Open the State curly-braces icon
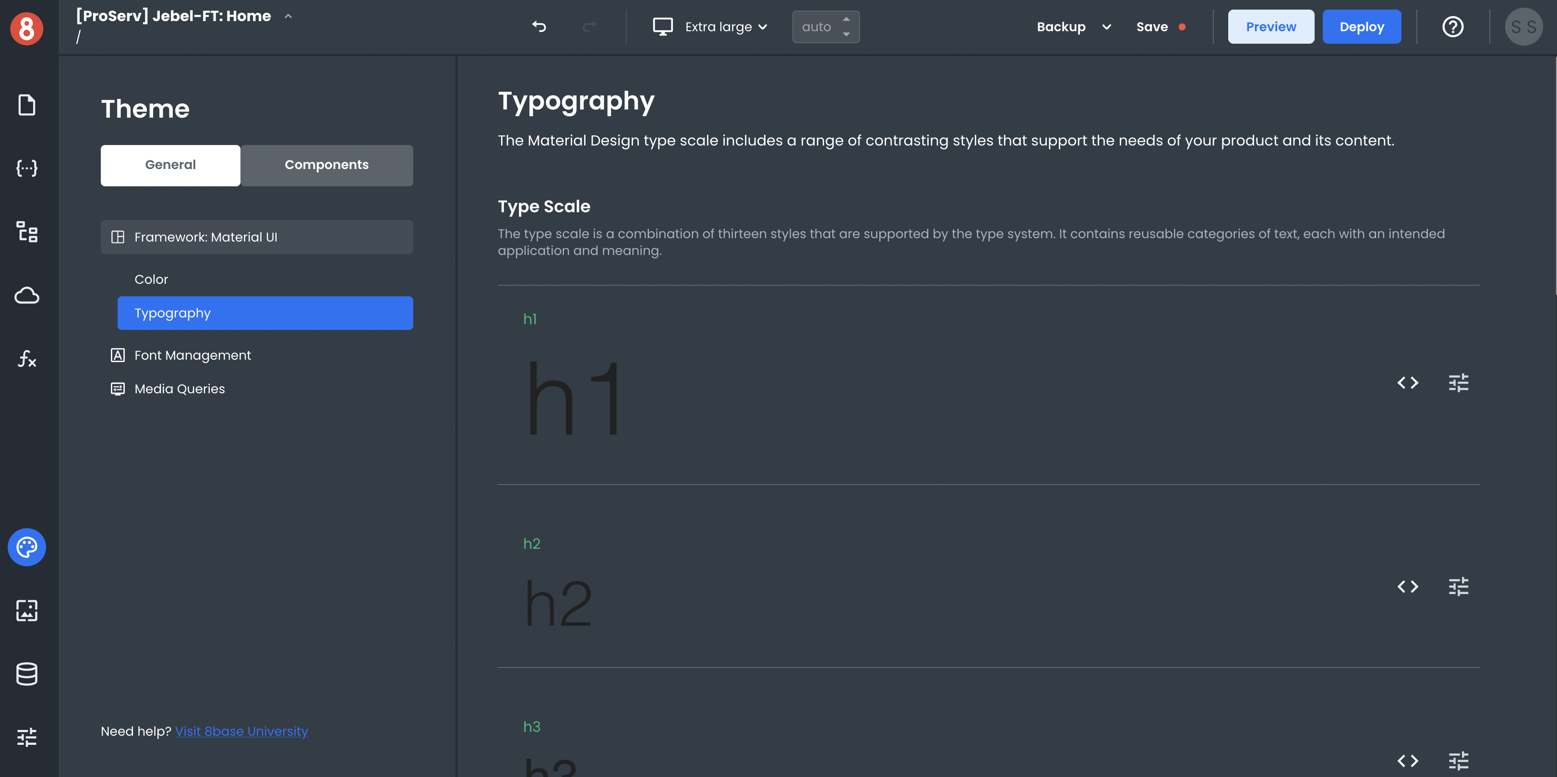 [x=26, y=168]
